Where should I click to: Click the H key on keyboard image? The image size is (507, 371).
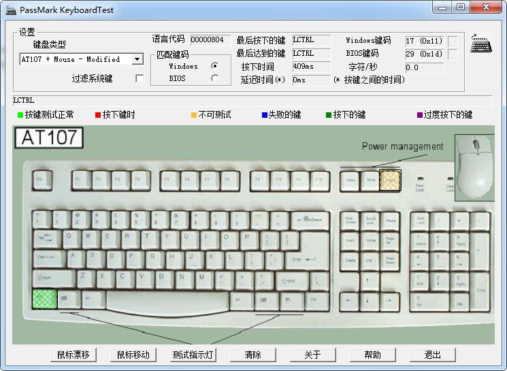(x=175, y=260)
